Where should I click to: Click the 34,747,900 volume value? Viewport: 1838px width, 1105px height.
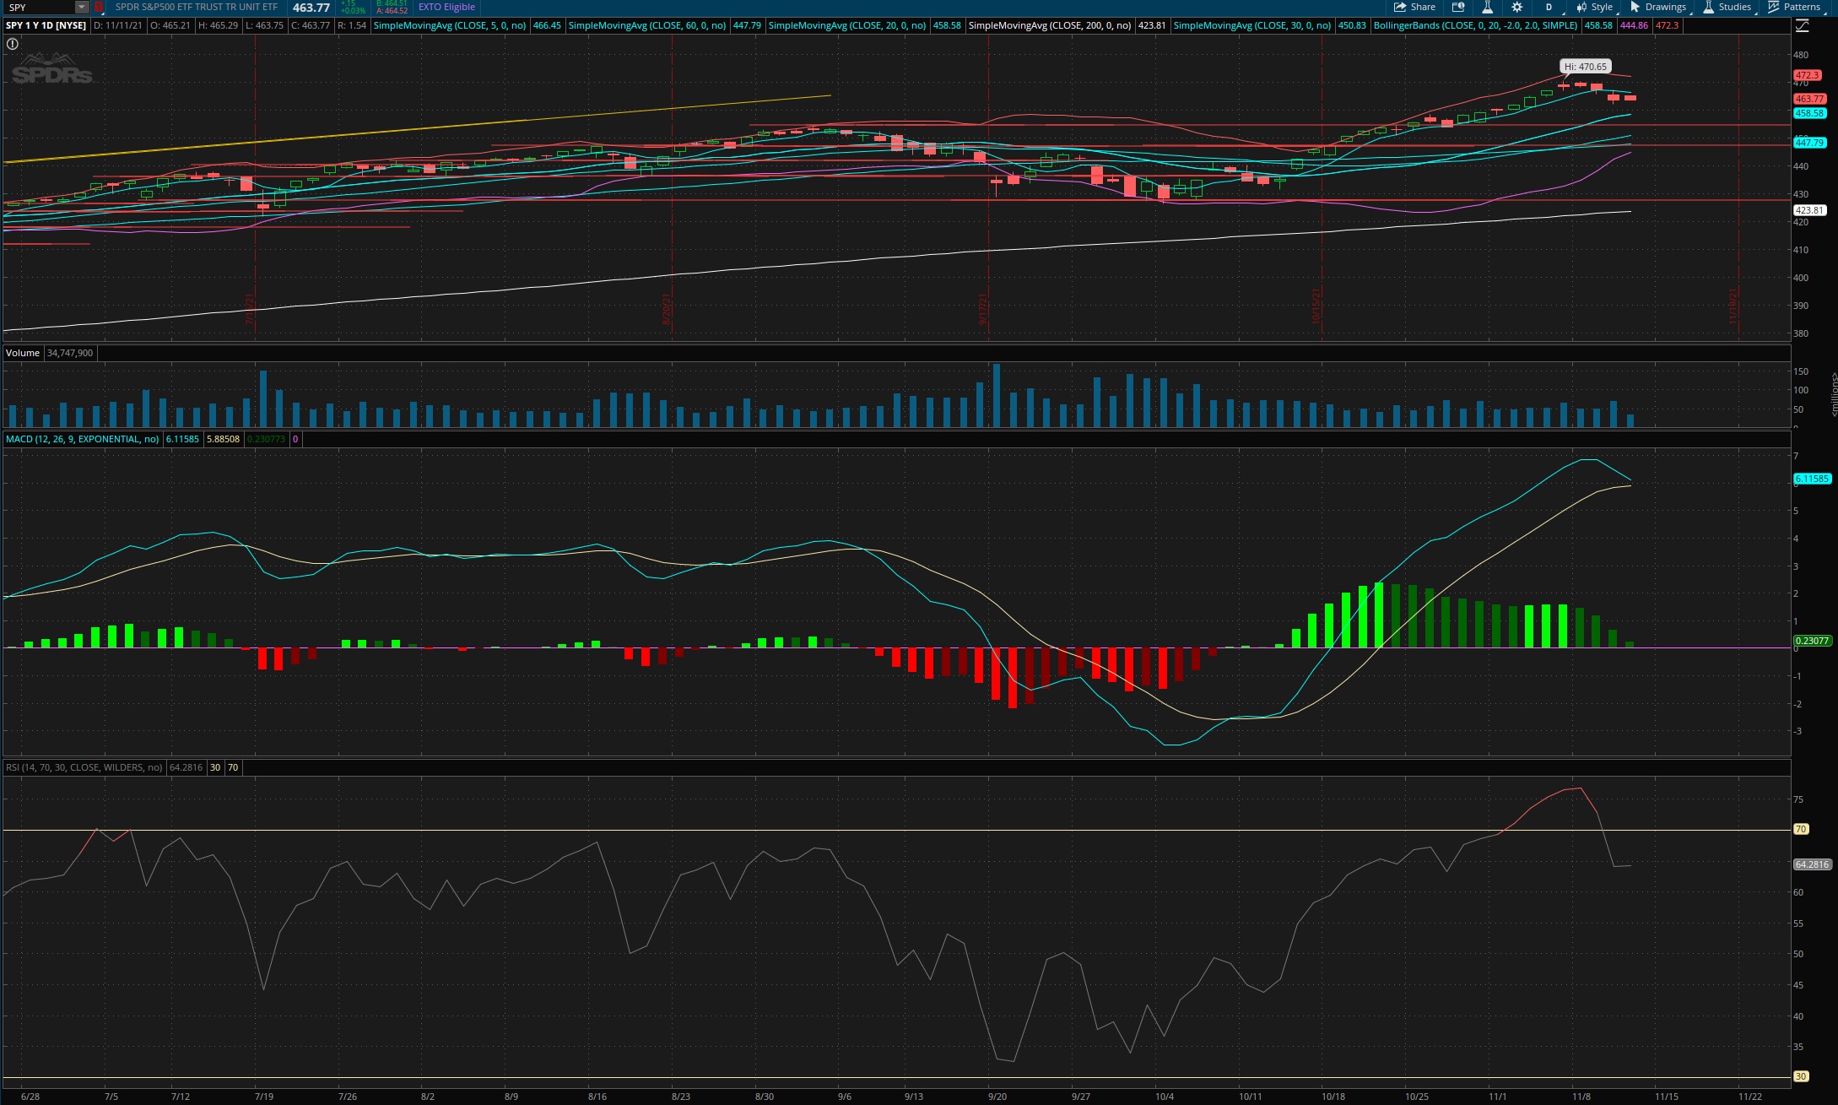[x=70, y=353]
